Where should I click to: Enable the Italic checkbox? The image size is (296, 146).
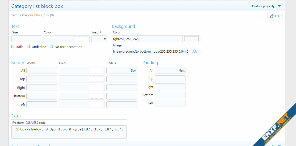(x=13, y=47)
